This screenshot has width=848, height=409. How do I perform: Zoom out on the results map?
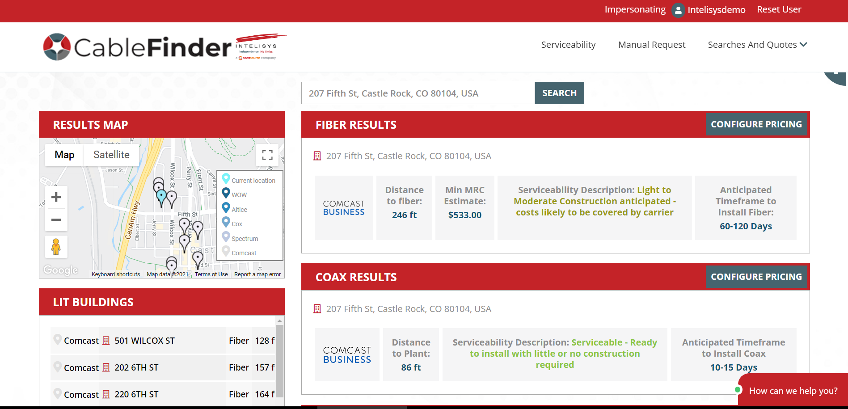(56, 220)
